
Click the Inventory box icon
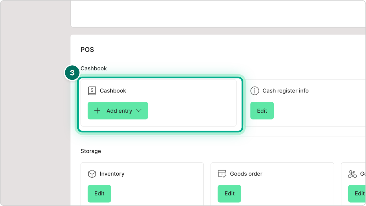(x=92, y=174)
